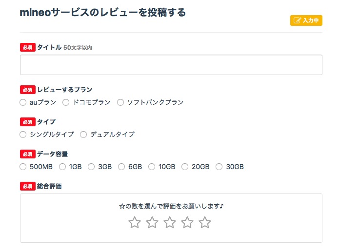The image size is (339, 251).
Task: Select 6GB data capacity
Action: tap(121, 167)
